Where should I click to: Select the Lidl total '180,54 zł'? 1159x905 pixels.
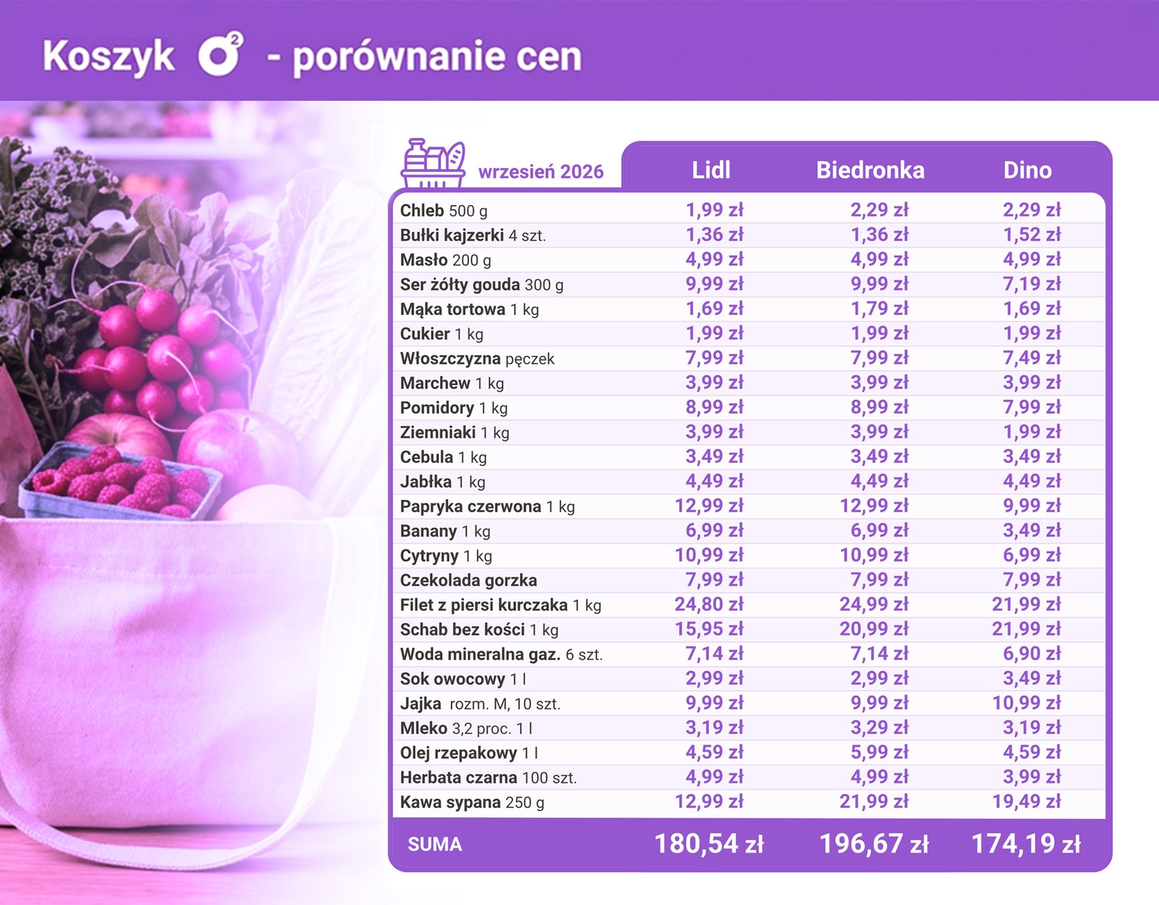click(x=709, y=843)
